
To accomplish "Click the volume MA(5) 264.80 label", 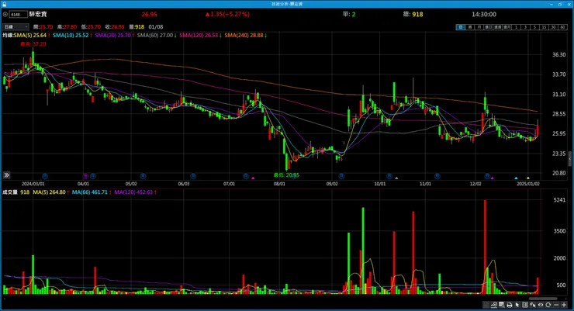I will tap(51, 192).
